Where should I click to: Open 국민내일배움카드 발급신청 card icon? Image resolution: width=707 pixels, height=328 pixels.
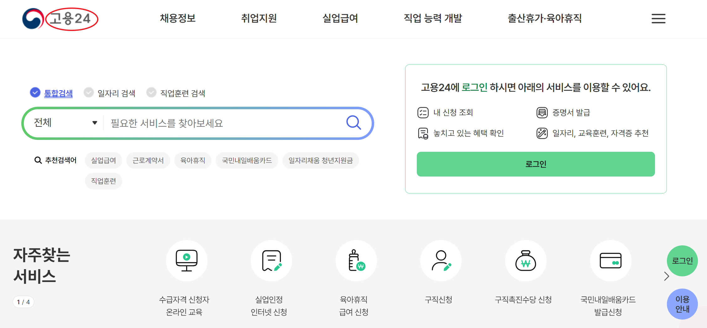[x=610, y=260]
